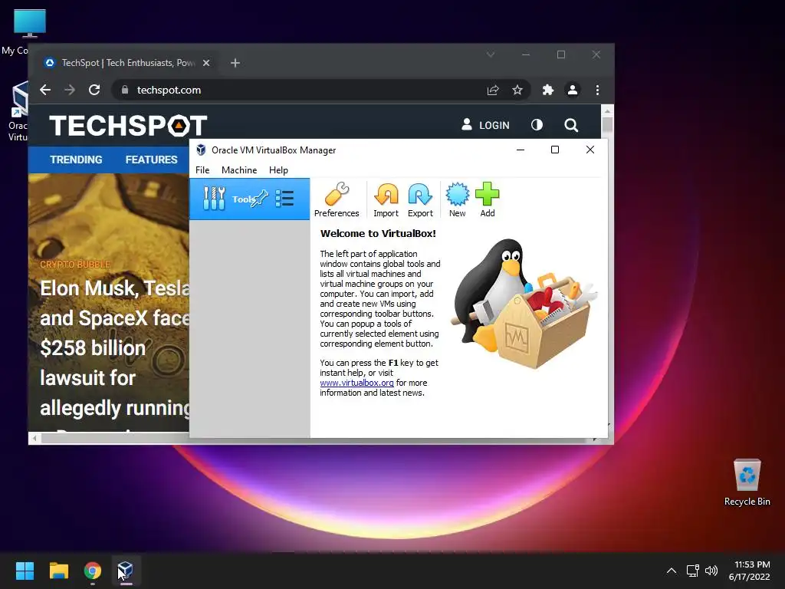Open network status tray icon
The height and width of the screenshot is (589, 785).
pos(693,571)
